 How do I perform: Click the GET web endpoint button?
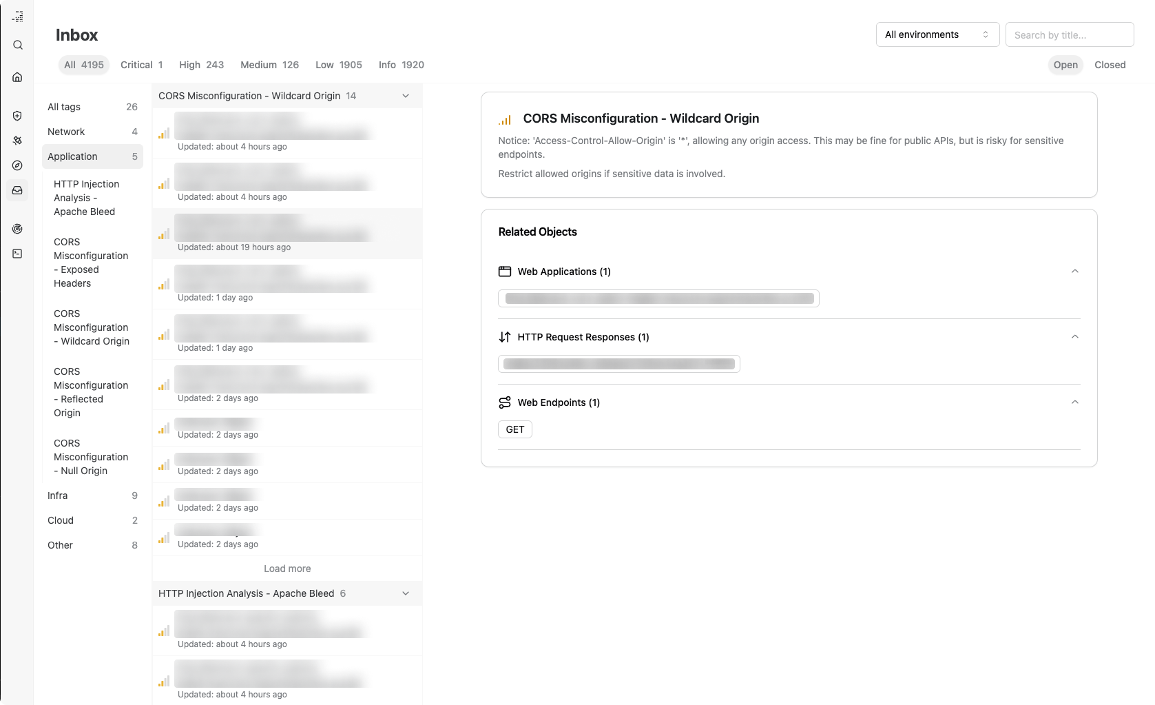[515, 429]
